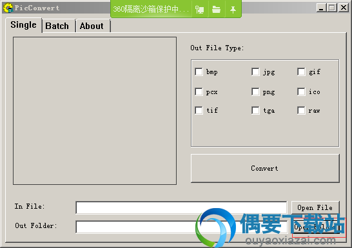Click the image preview area
This screenshot has width=352, height=248.
pyautogui.click(x=95, y=111)
